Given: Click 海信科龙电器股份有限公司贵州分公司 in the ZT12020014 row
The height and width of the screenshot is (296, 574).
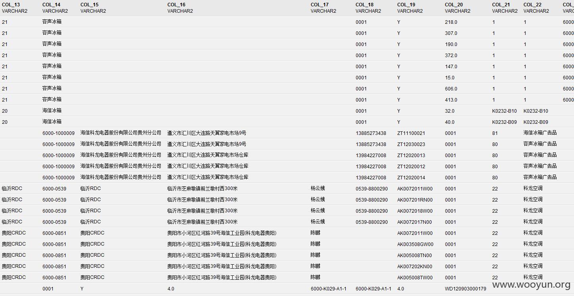Looking at the screenshot, I should 121,177.
